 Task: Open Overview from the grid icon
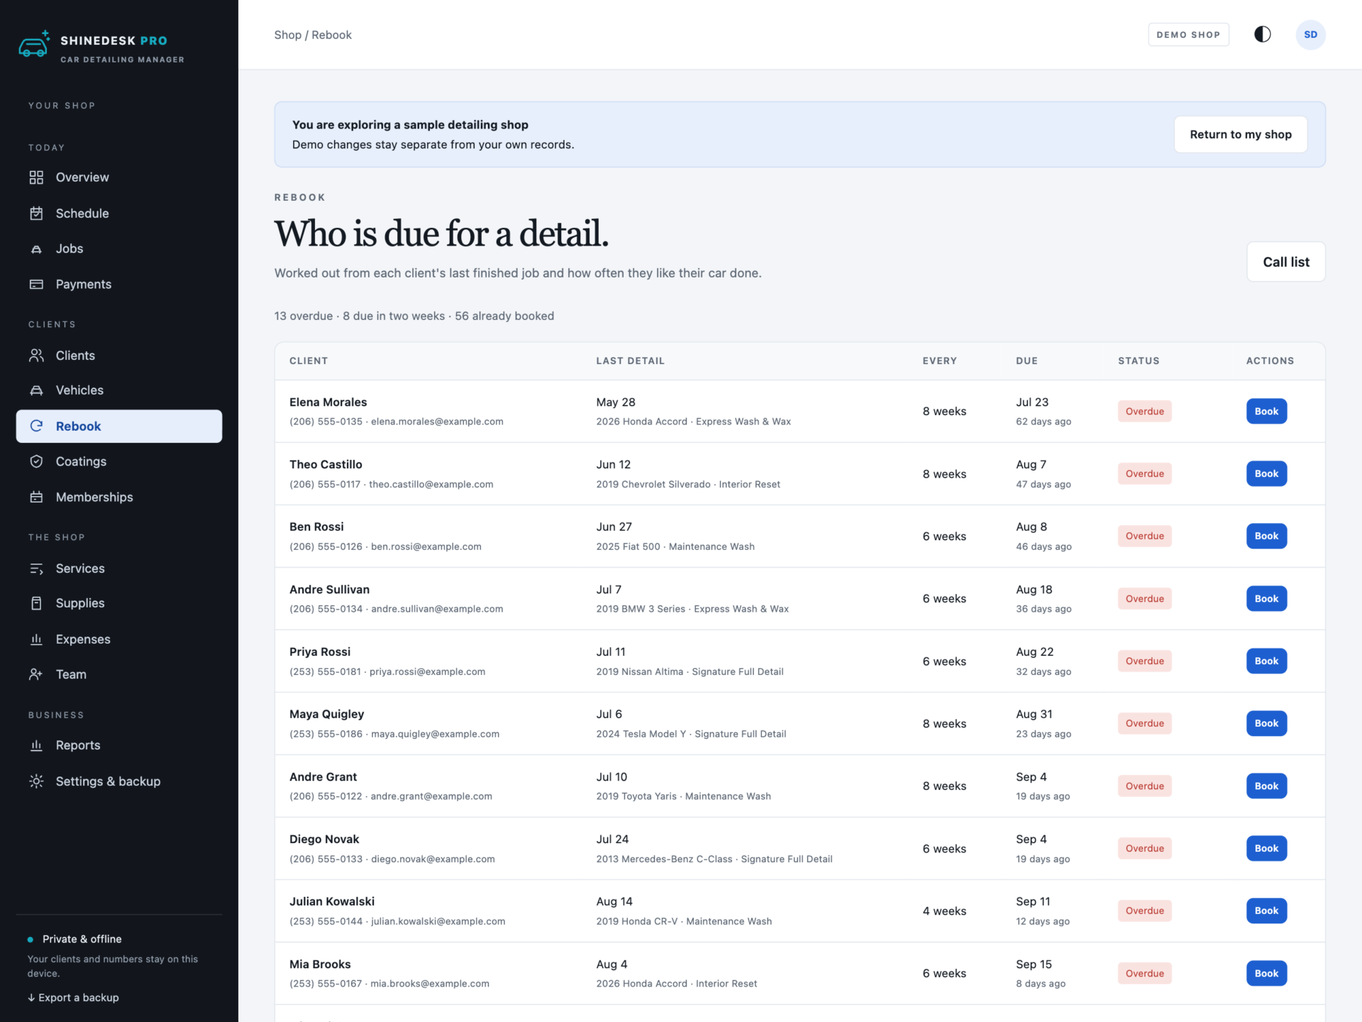click(x=36, y=177)
